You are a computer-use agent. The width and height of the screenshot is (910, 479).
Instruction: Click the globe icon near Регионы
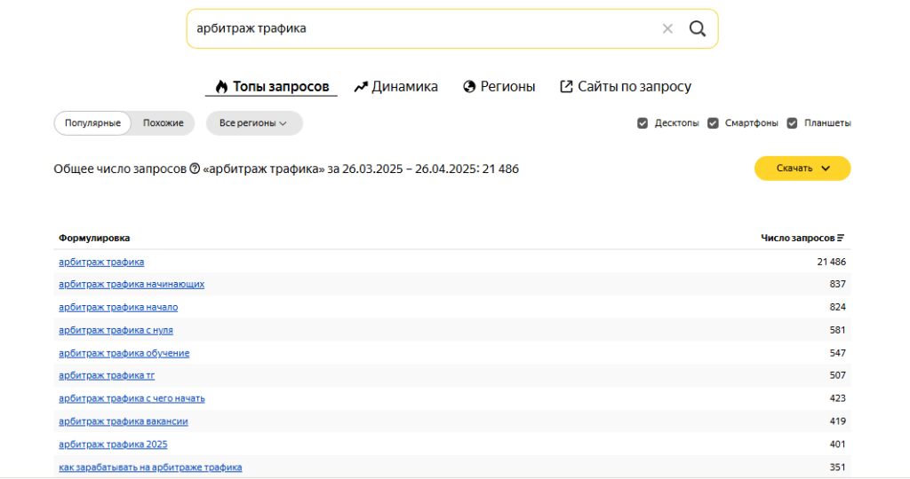[x=469, y=86]
